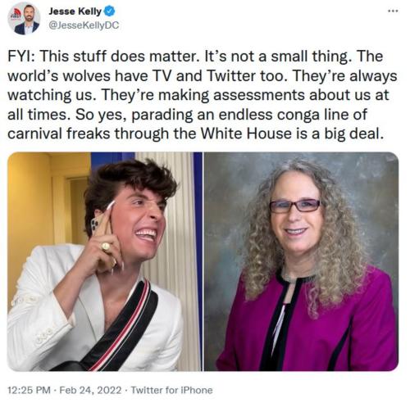Screen dimensions: 410x403
Task: Open the round profile avatar
Action: 24,19
